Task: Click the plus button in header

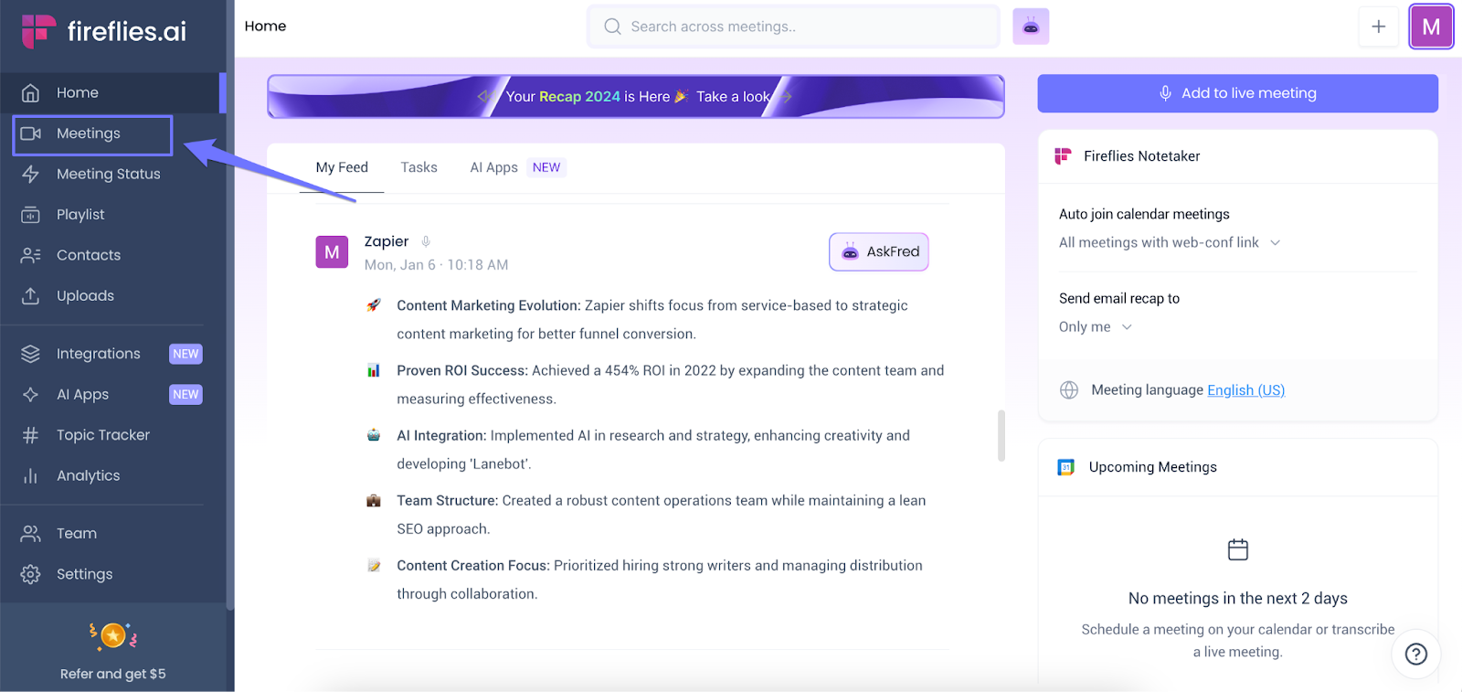Action: [1378, 27]
